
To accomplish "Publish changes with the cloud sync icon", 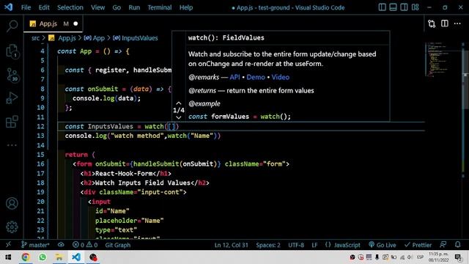I will [x=61, y=244].
